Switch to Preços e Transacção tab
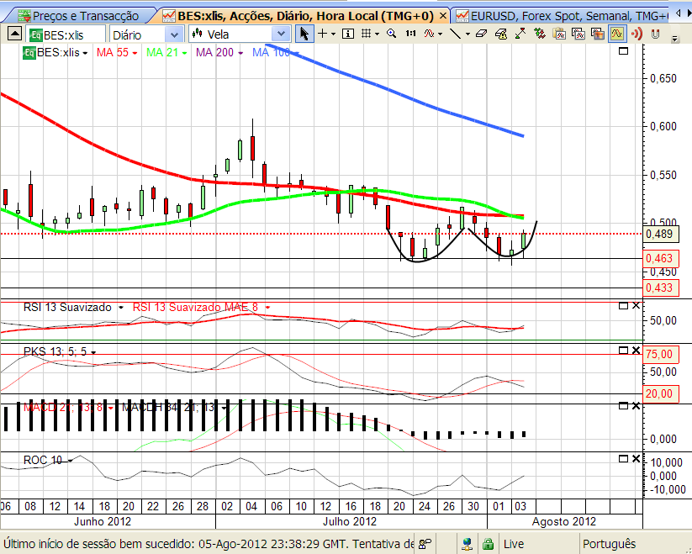 point(80,16)
